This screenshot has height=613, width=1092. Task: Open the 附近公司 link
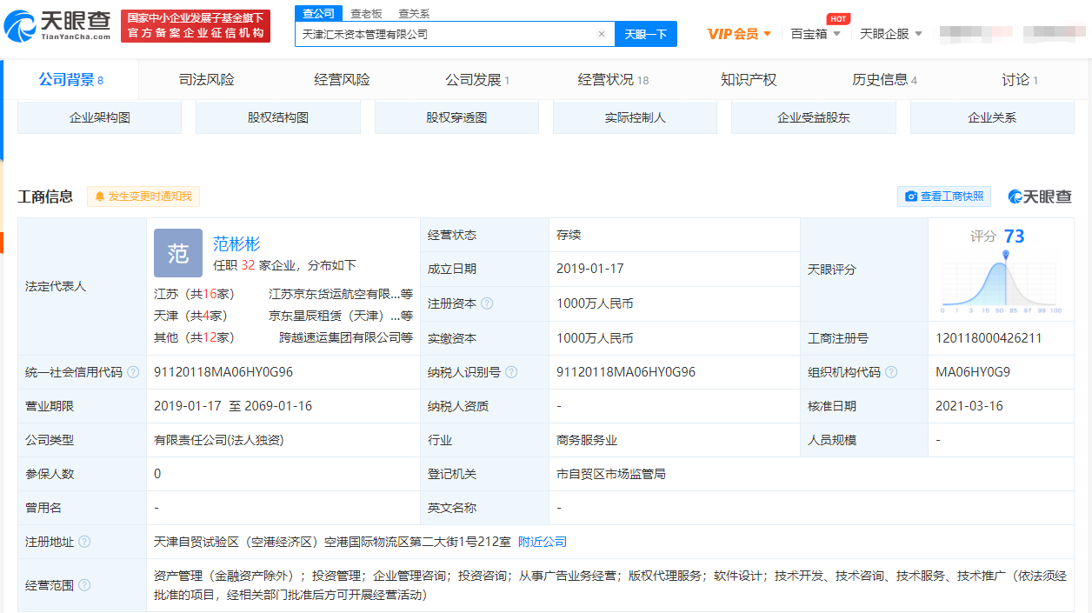tap(543, 542)
